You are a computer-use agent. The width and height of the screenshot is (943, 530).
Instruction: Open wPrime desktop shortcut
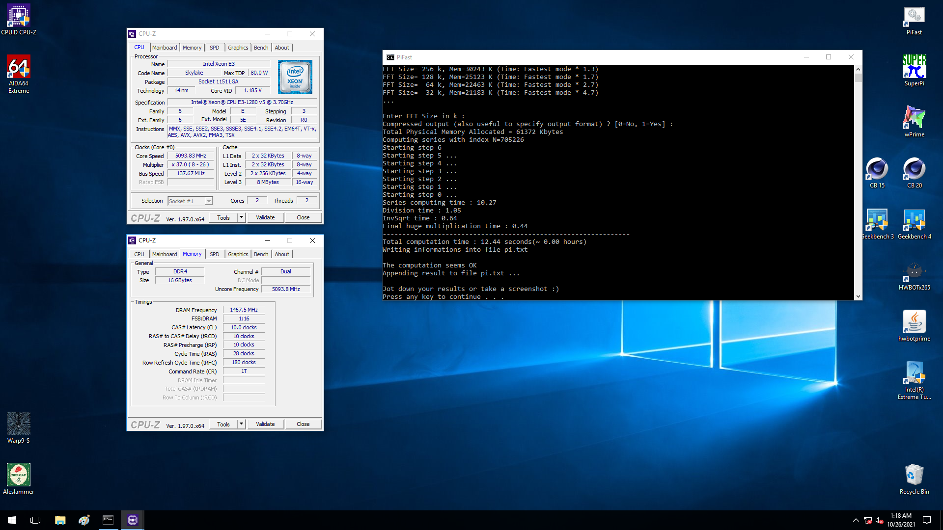click(x=914, y=122)
